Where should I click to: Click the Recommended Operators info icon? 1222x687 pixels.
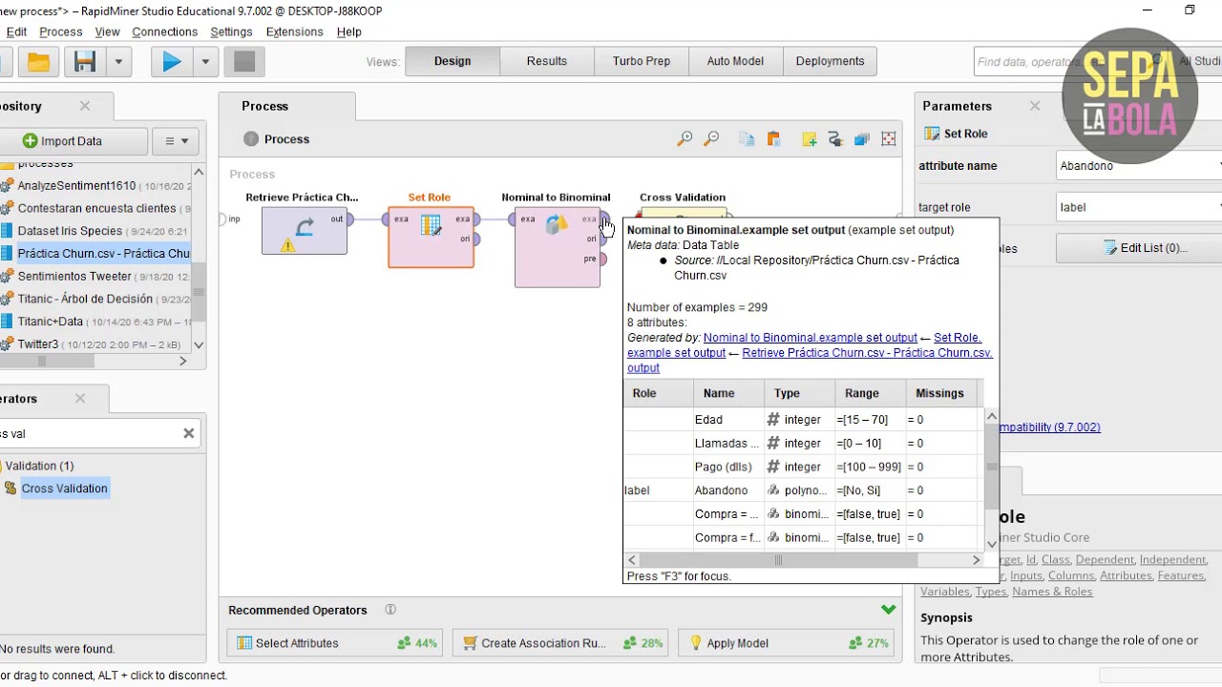point(390,610)
